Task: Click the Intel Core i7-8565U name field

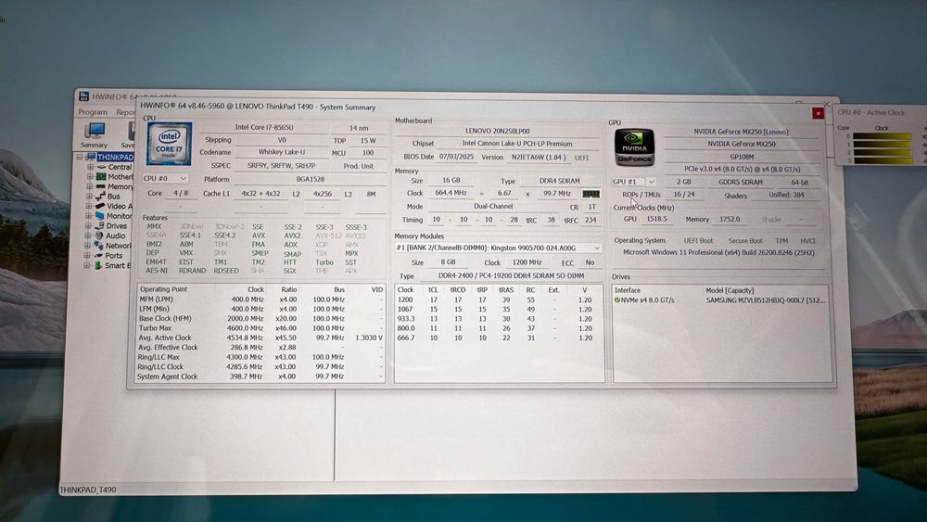Action: coord(264,128)
